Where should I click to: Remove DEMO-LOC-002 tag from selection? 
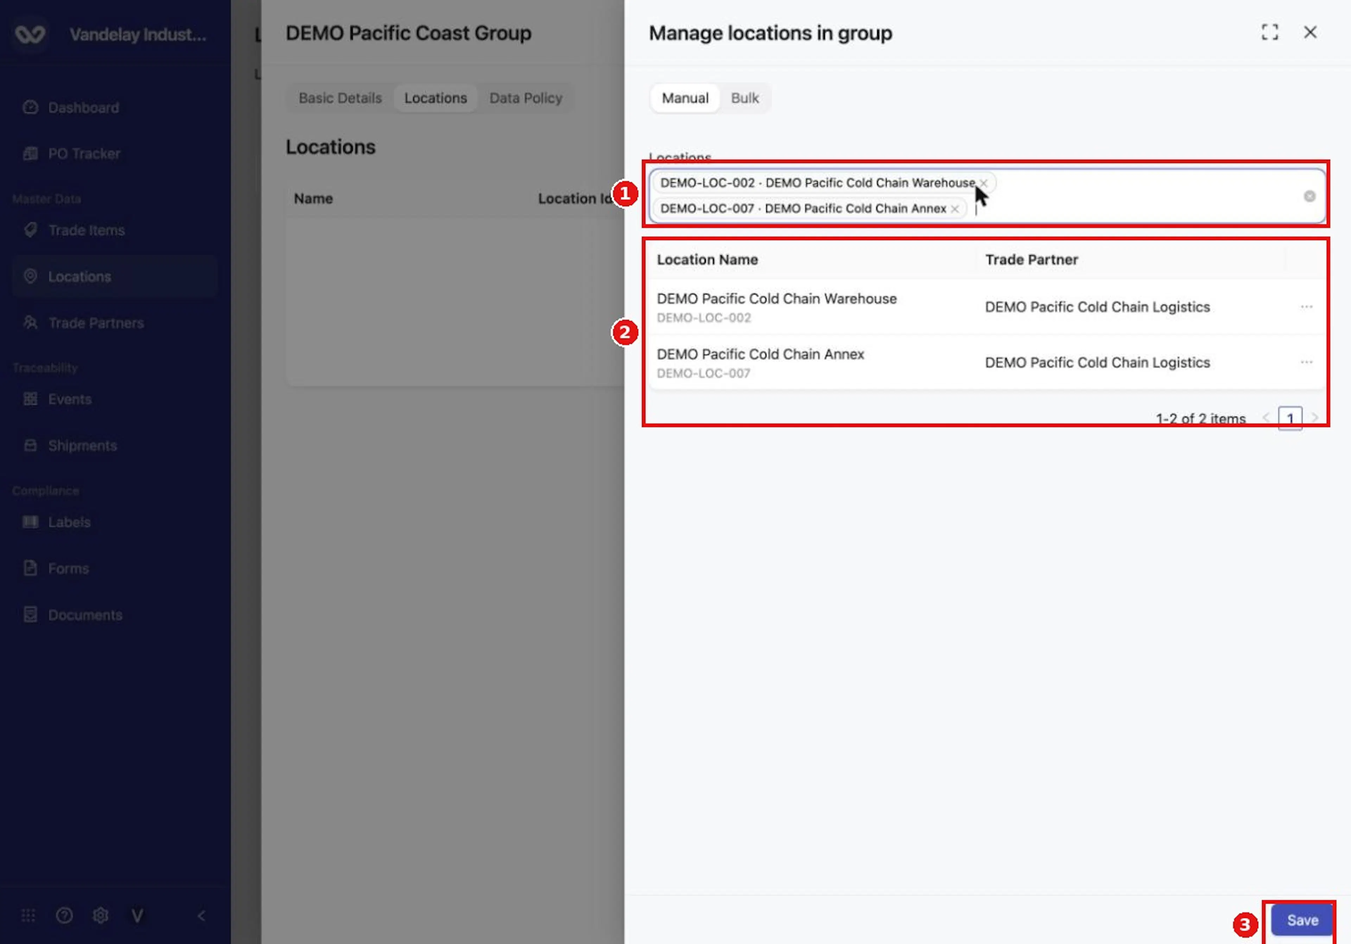tap(983, 183)
